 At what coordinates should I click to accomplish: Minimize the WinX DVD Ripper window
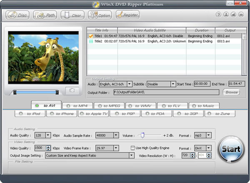230,3
